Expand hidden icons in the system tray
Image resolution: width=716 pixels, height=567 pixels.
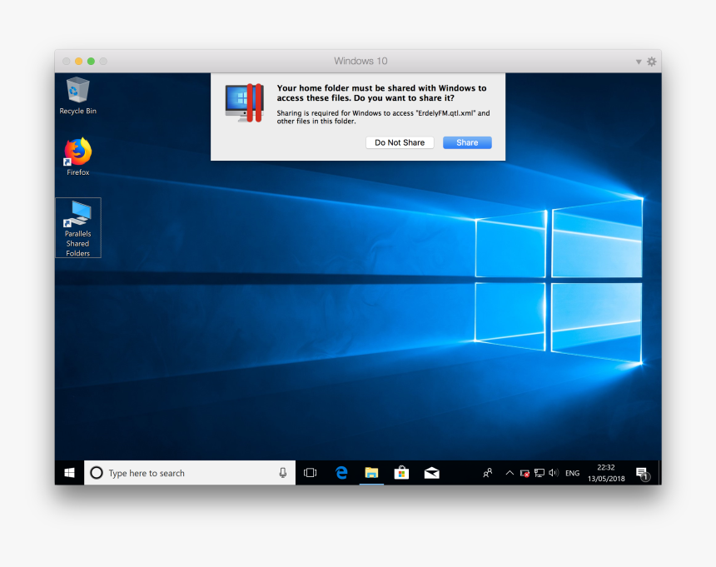pyautogui.click(x=510, y=472)
